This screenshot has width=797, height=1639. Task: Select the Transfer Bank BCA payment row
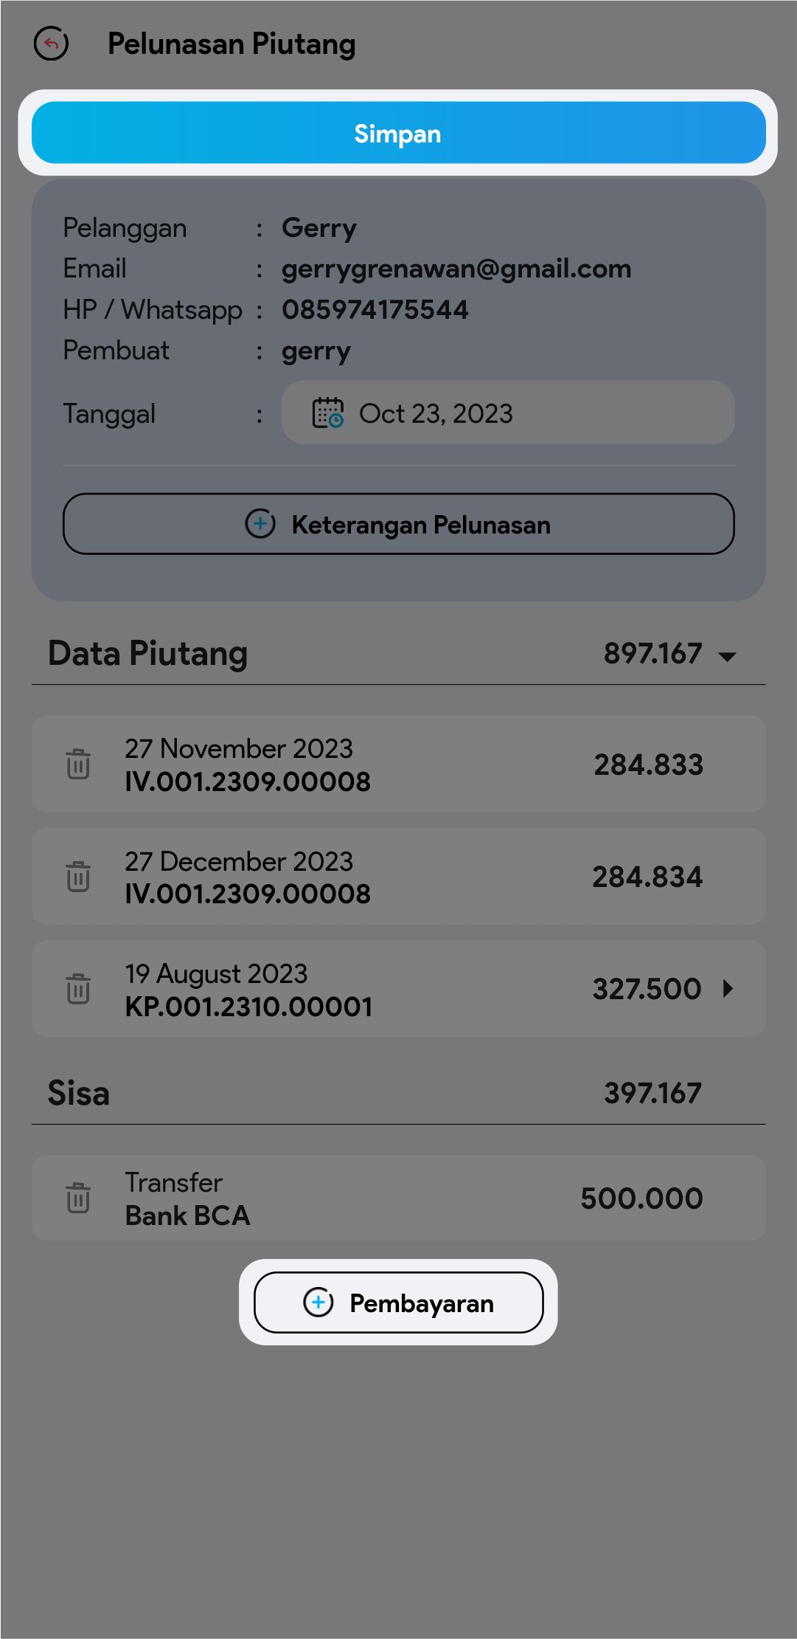398,1198
